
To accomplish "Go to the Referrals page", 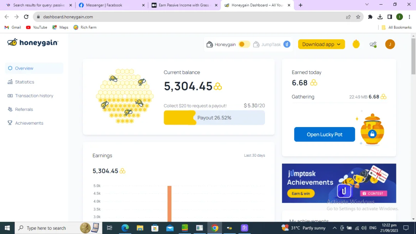I will pos(34,109).
